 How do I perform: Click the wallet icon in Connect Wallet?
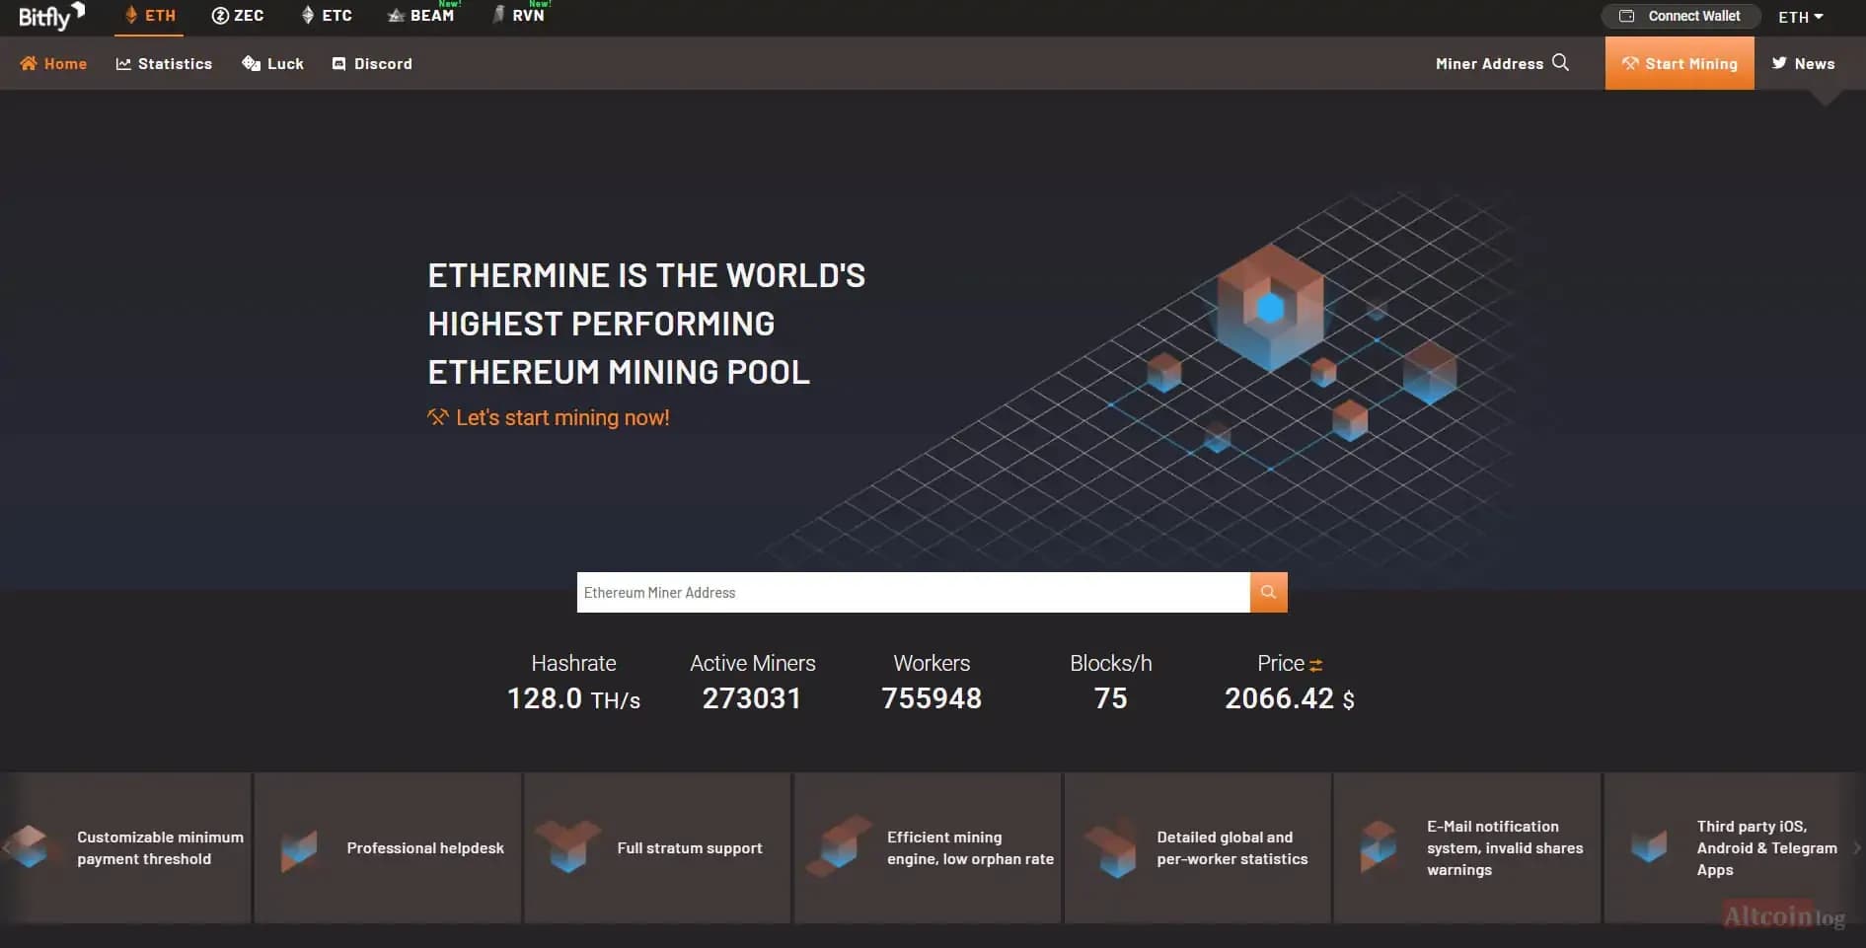(1627, 16)
